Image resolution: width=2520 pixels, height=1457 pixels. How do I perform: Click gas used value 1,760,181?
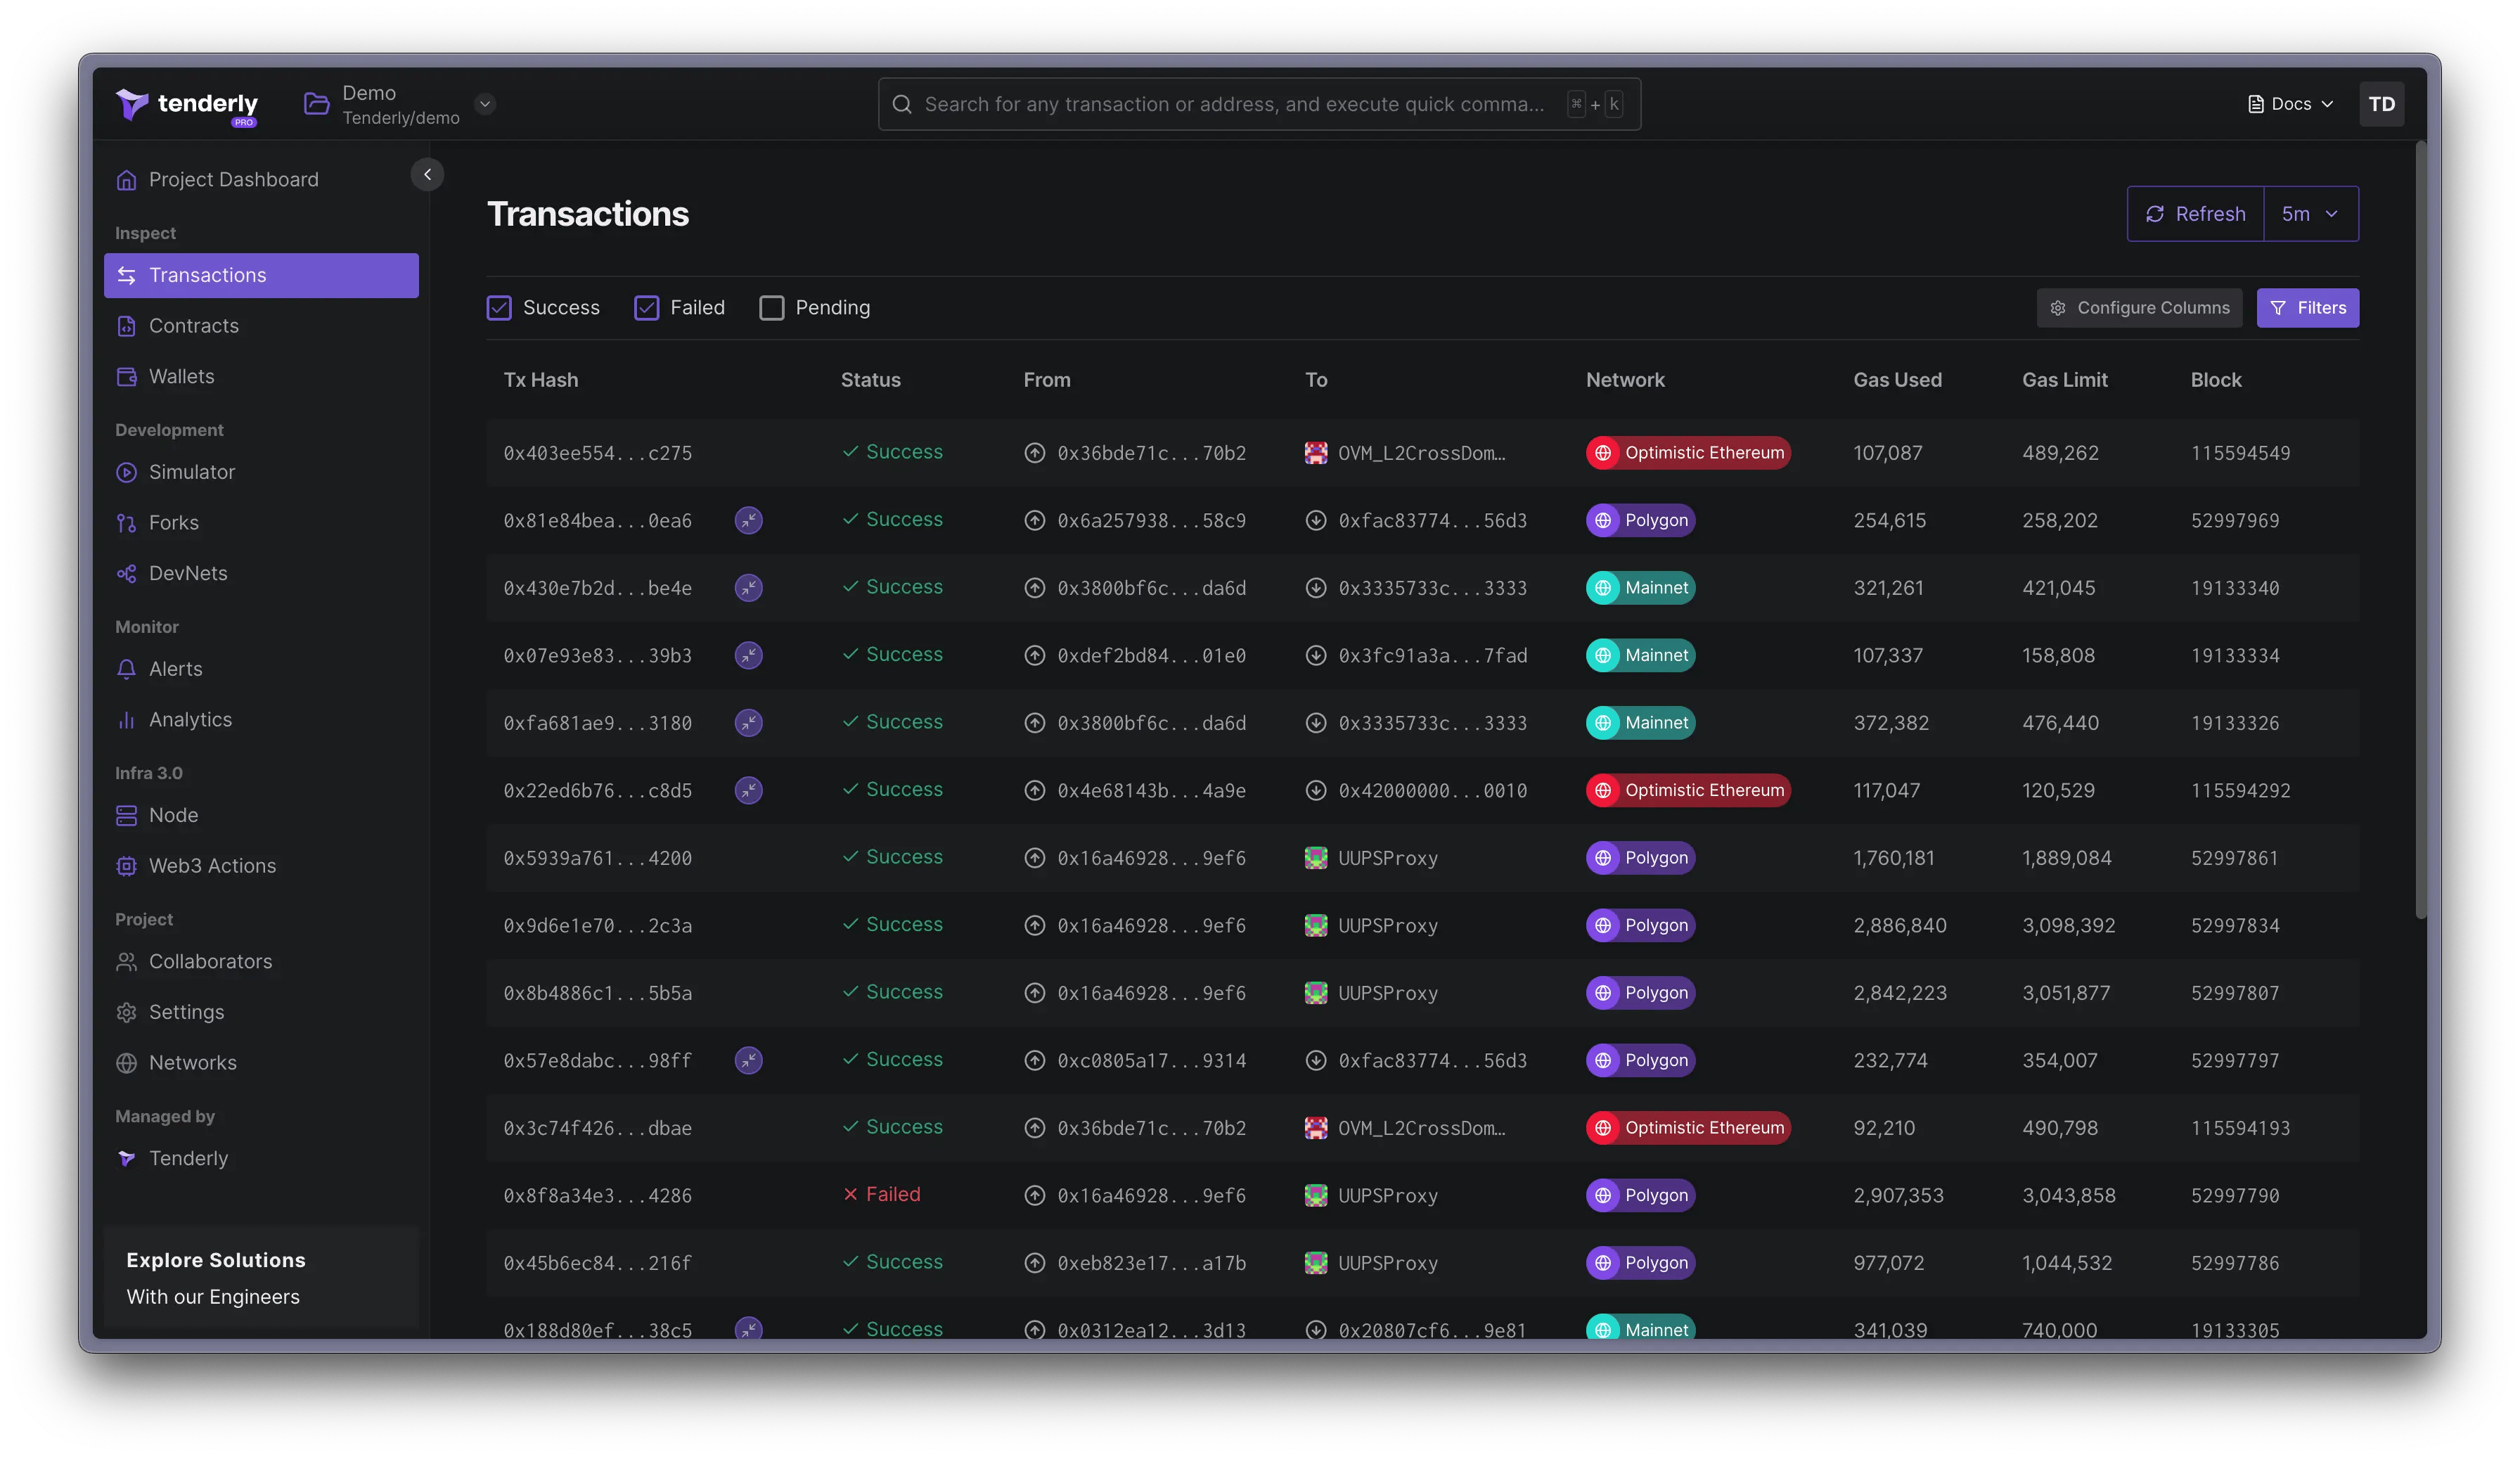[1893, 858]
